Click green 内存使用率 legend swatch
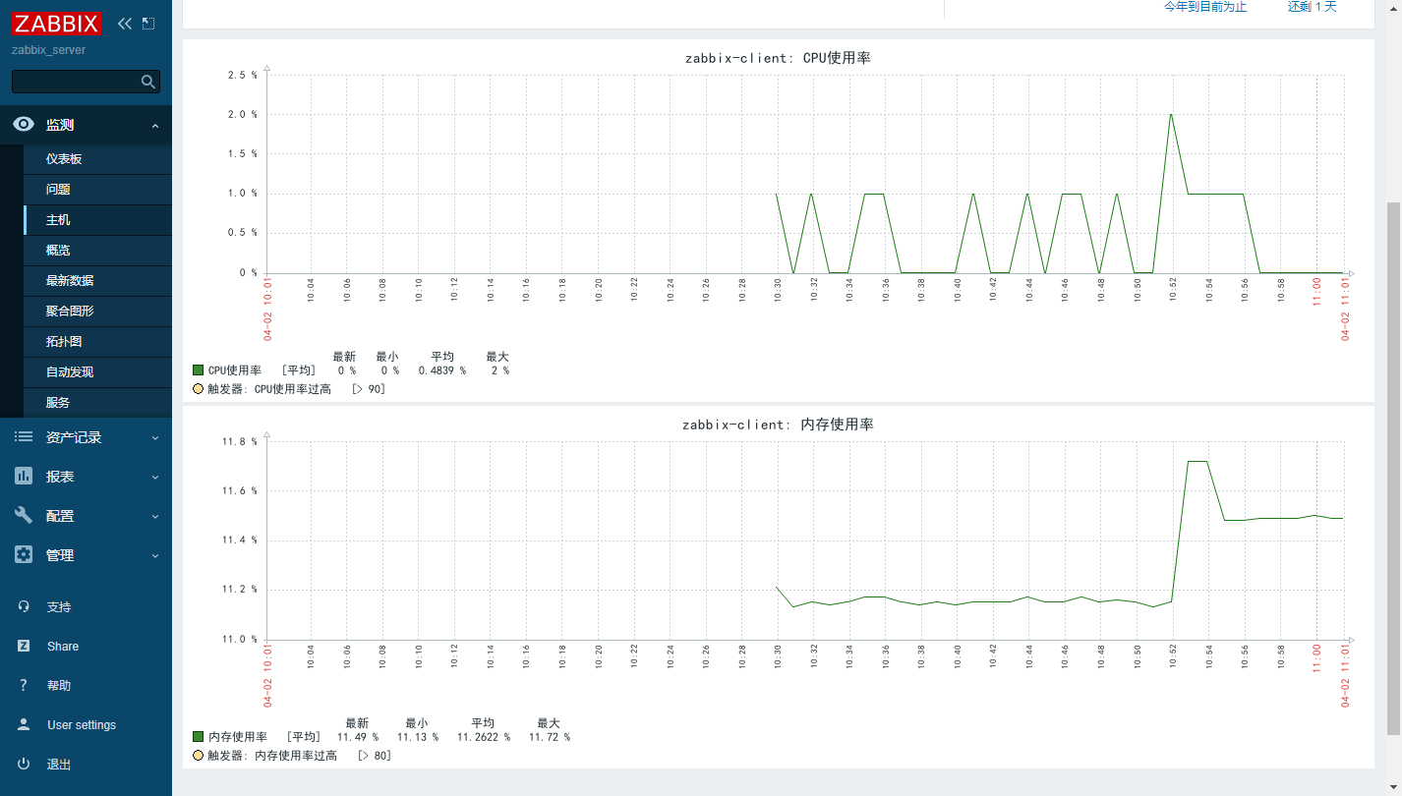1402x796 pixels. [x=199, y=737]
